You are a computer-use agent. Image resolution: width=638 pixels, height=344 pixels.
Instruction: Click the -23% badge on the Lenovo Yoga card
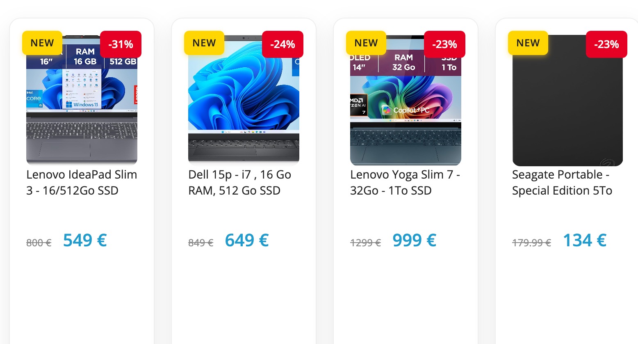(x=444, y=44)
